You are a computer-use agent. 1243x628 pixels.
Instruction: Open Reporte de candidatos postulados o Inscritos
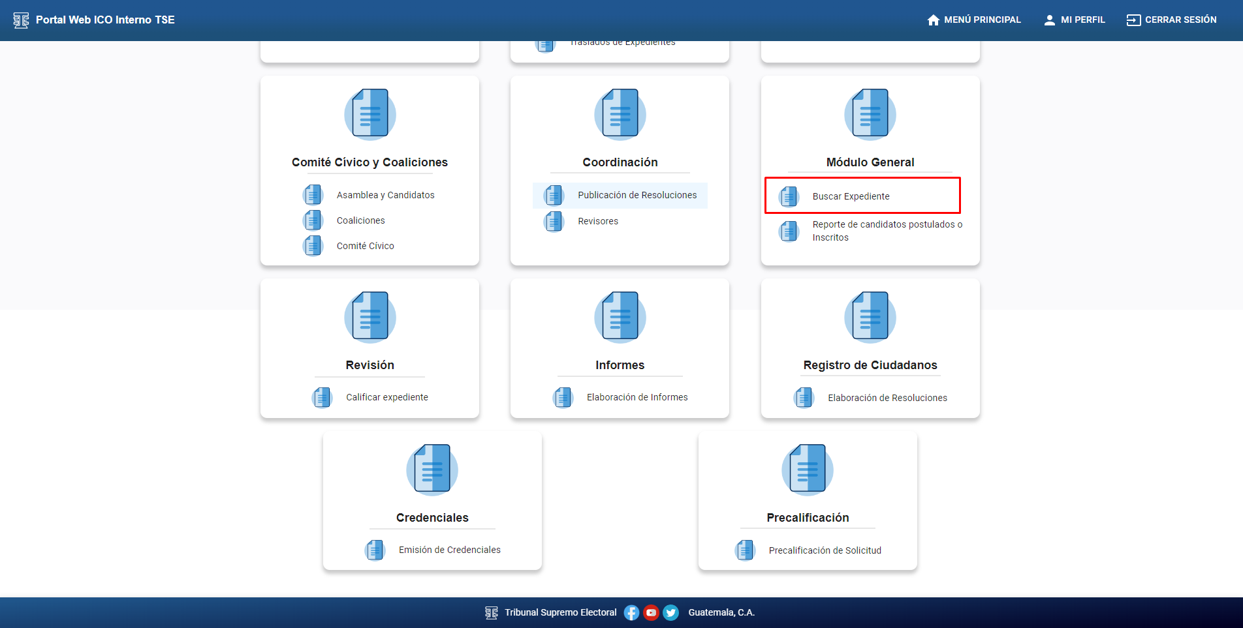click(887, 231)
